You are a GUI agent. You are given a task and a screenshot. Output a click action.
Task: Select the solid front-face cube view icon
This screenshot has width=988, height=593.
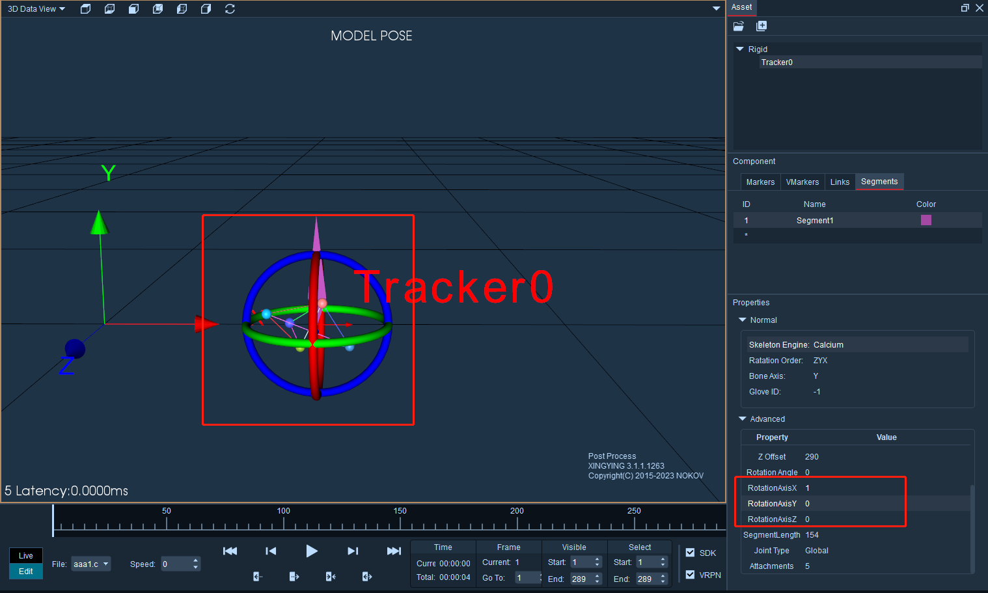pyautogui.click(x=133, y=8)
